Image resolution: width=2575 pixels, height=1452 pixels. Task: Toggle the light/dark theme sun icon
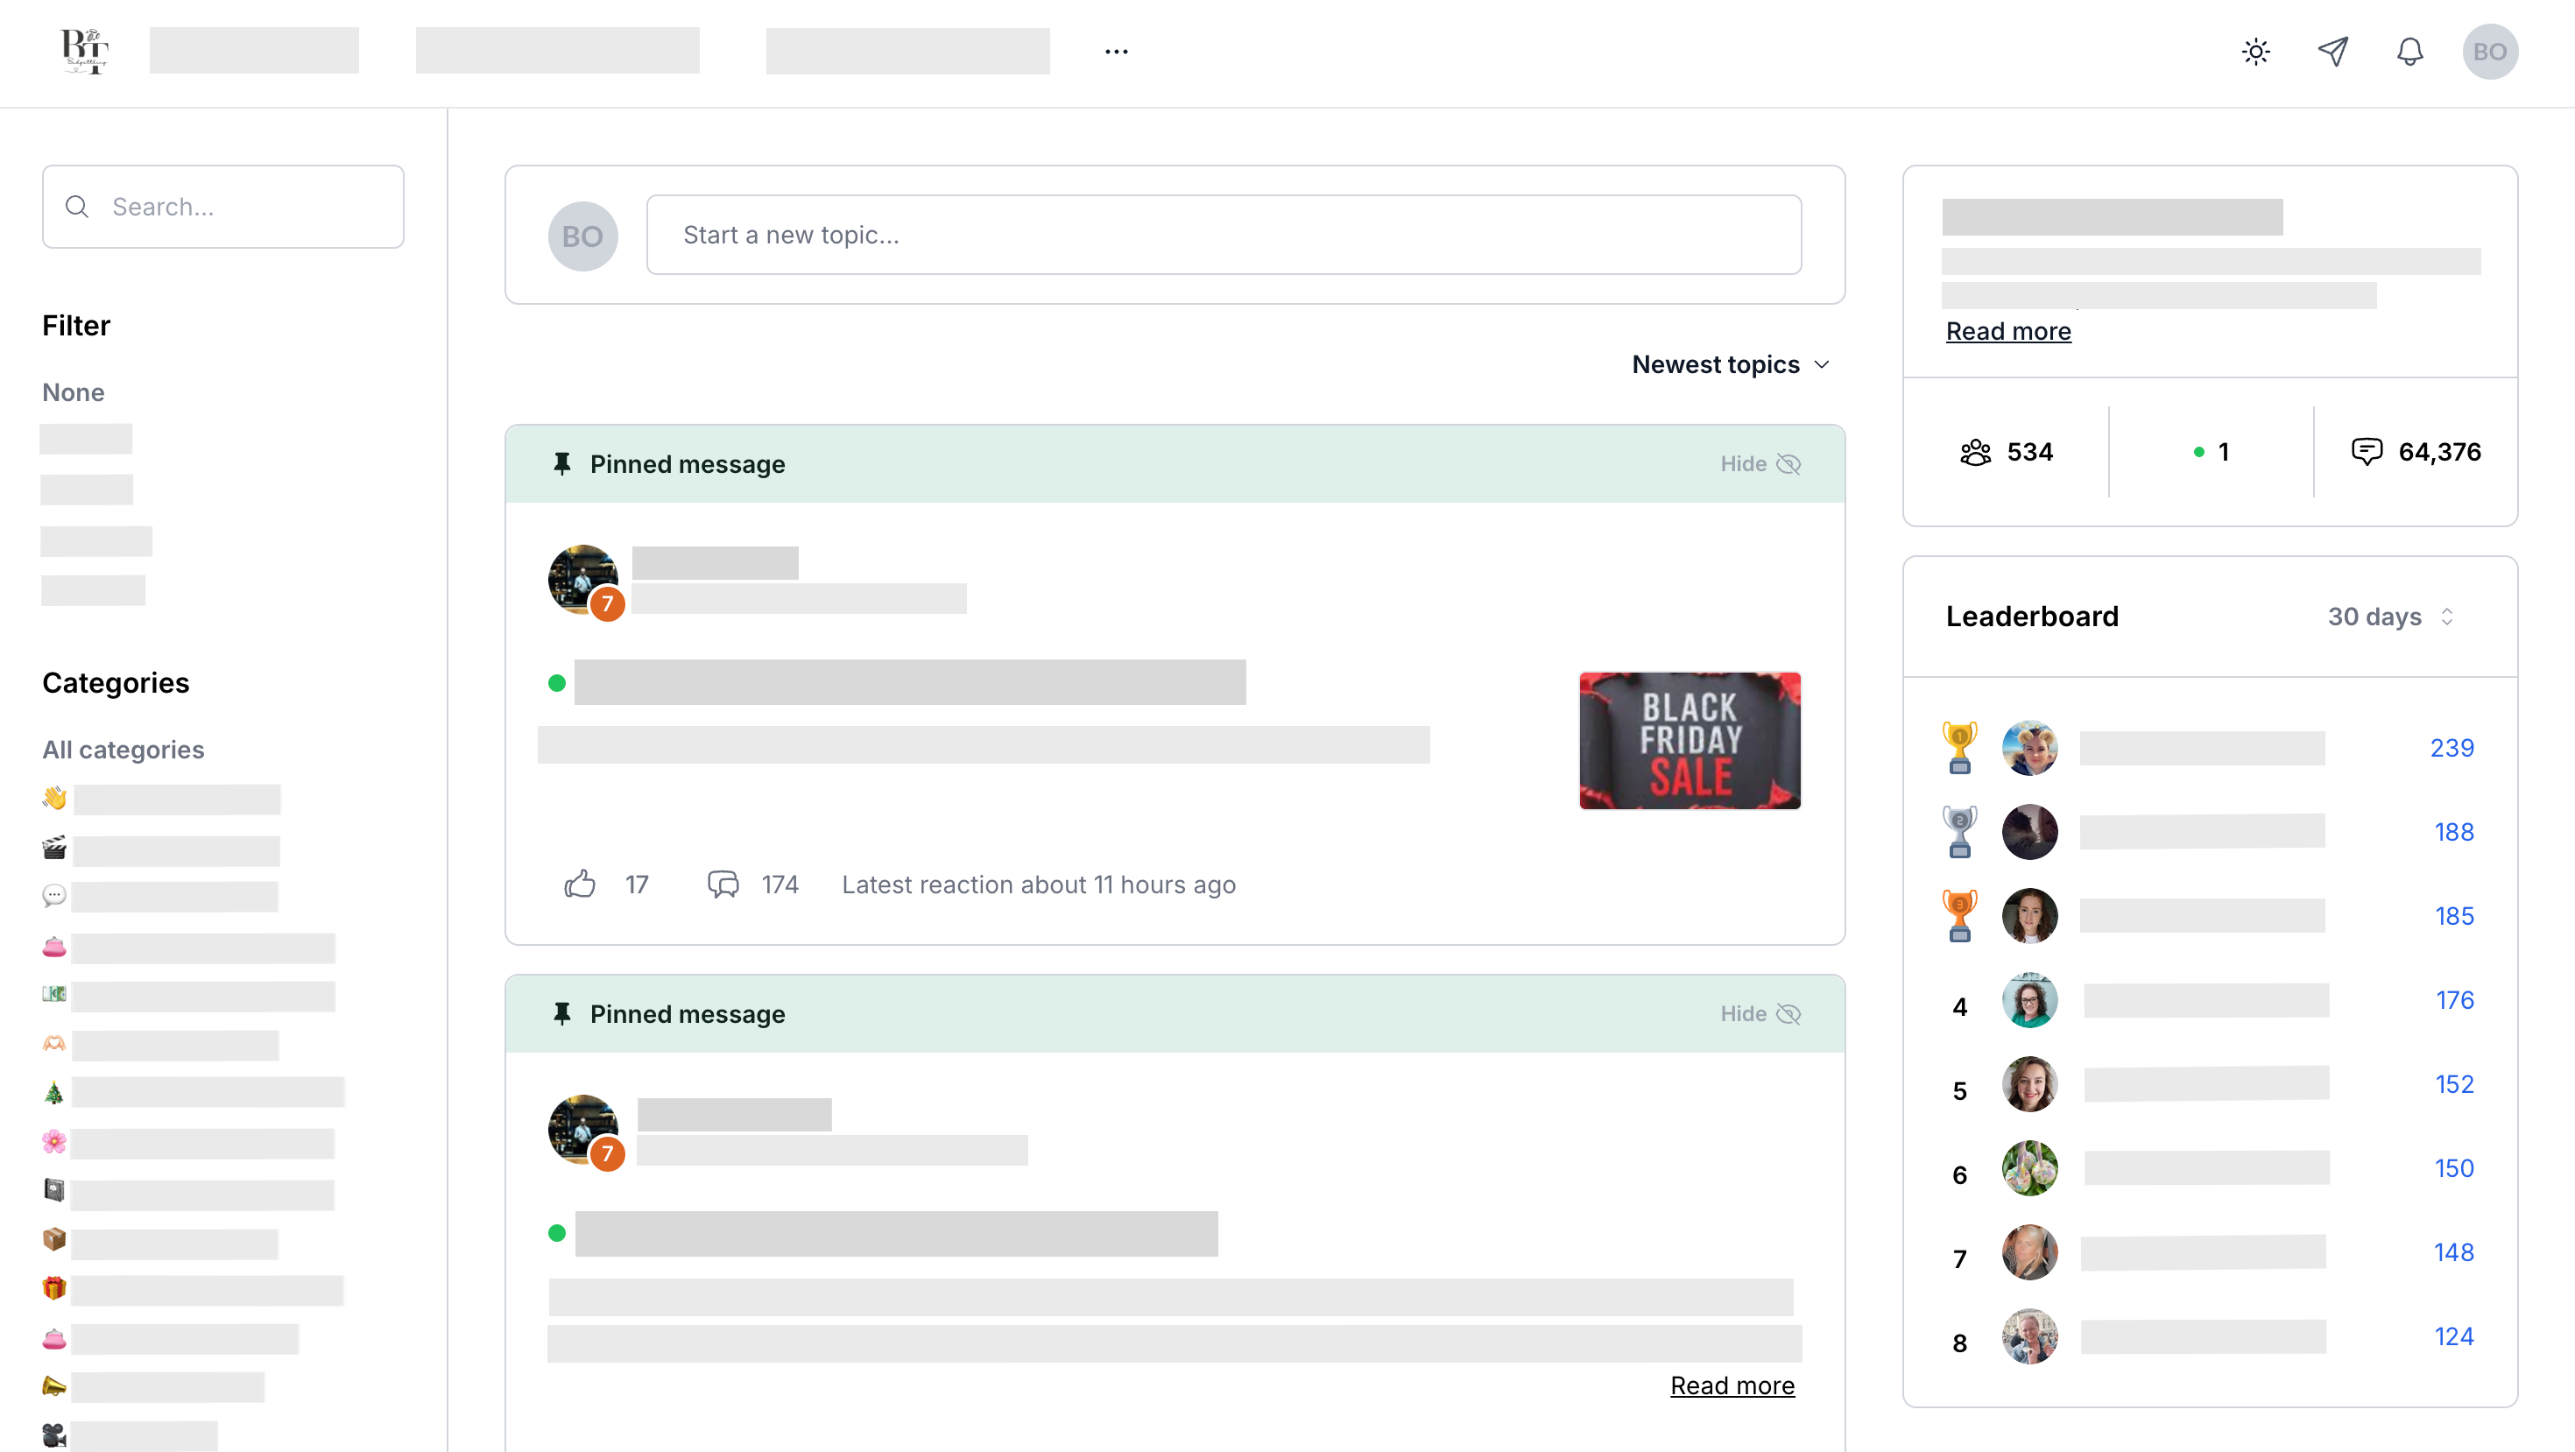point(2255,52)
